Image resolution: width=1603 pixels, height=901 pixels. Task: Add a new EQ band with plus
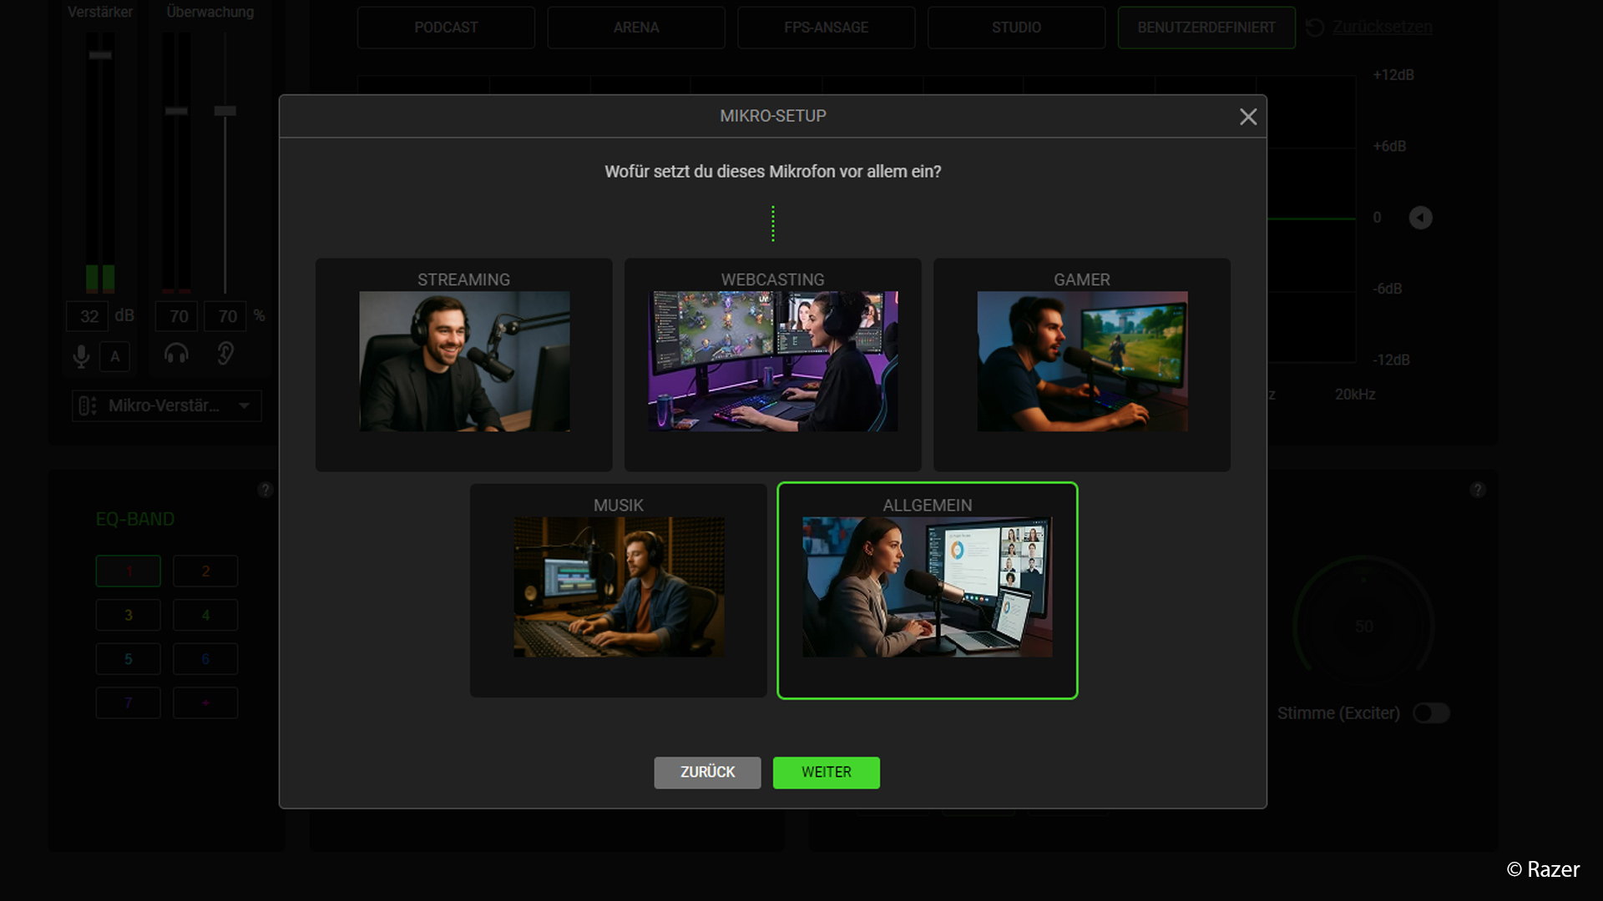tap(205, 702)
